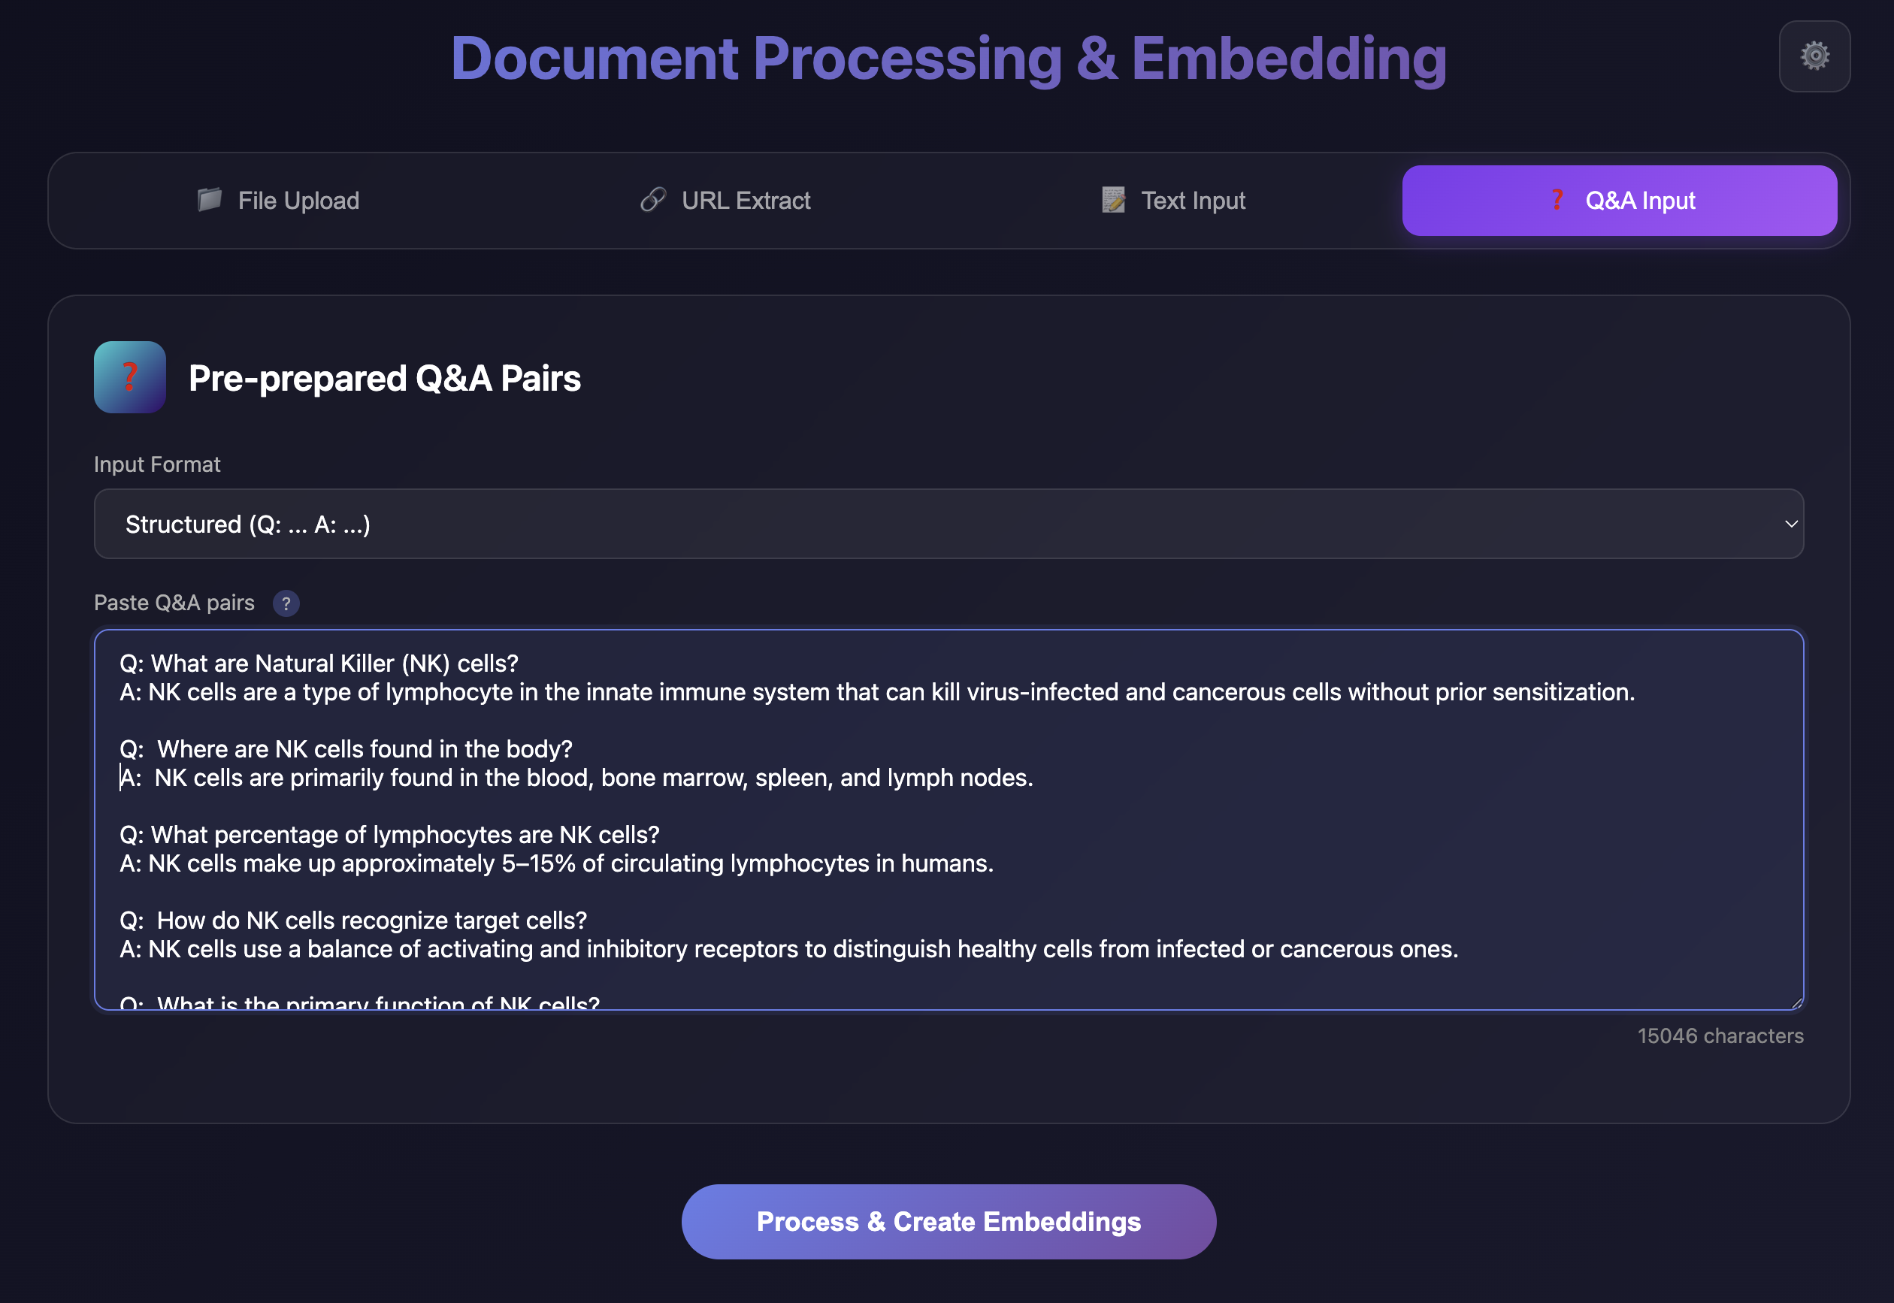This screenshot has width=1894, height=1303.
Task: Click the link icon in URL Extract tab
Action: (x=653, y=199)
